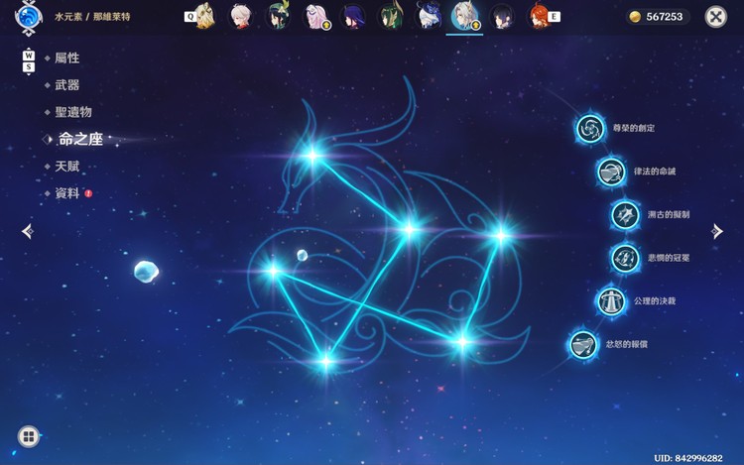Screen dimensions: 744x465
Task: View the 公理的決裁 constellation icon
Action: click(x=611, y=301)
